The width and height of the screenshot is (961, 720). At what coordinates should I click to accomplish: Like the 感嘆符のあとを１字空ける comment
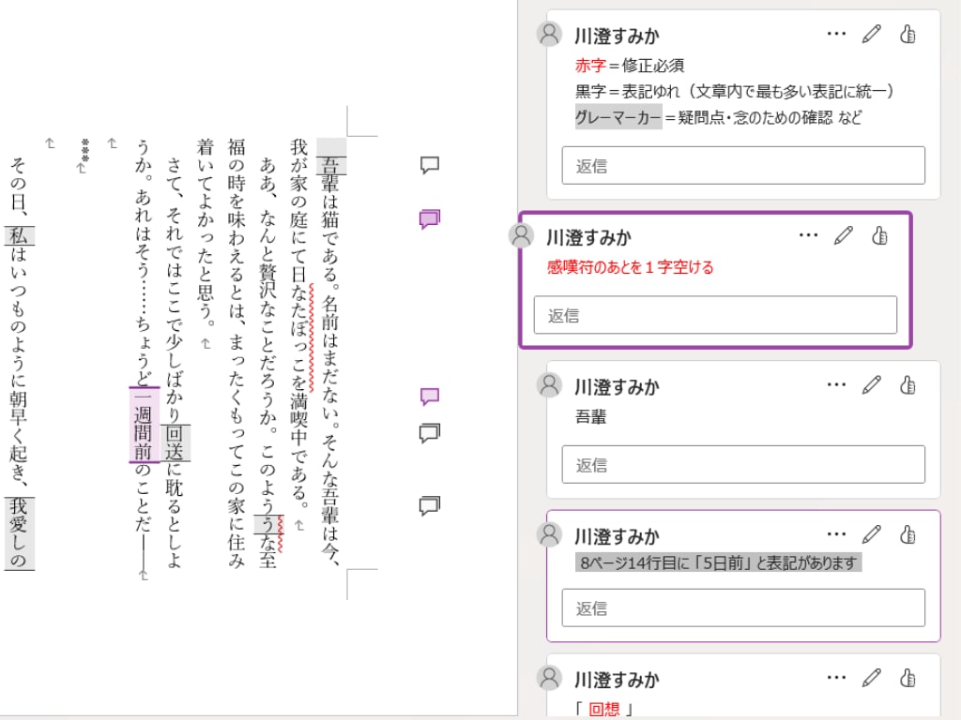click(879, 235)
